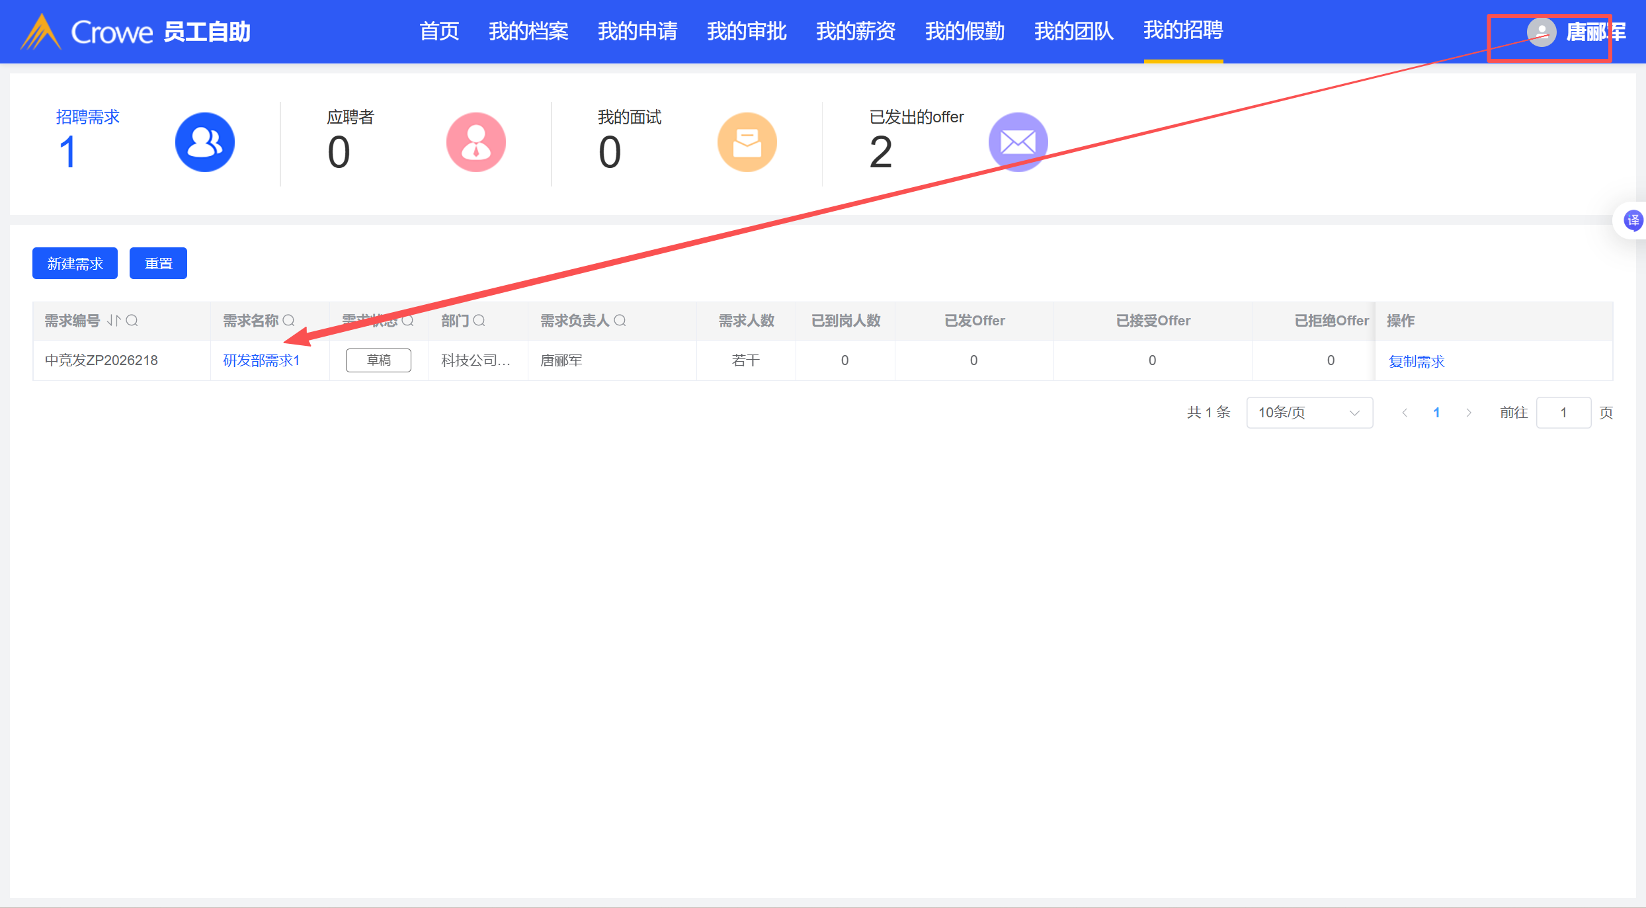The height and width of the screenshot is (908, 1646).
Task: Click the purple sent offers envelope icon
Action: 1017,142
